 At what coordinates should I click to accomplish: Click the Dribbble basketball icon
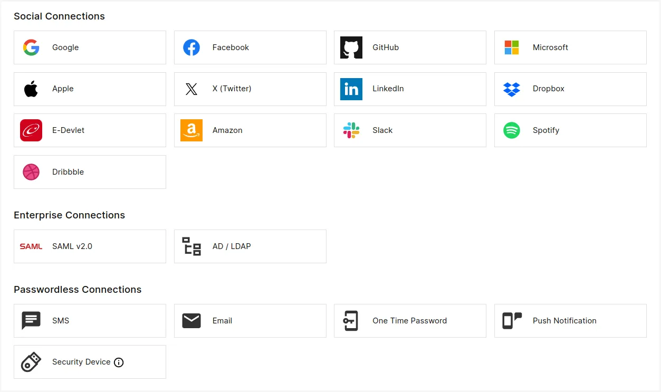(31, 172)
